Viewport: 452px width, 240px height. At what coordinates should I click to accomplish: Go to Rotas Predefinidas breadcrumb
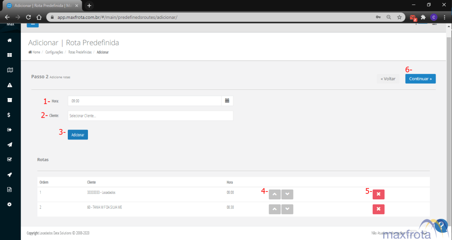tap(80, 53)
